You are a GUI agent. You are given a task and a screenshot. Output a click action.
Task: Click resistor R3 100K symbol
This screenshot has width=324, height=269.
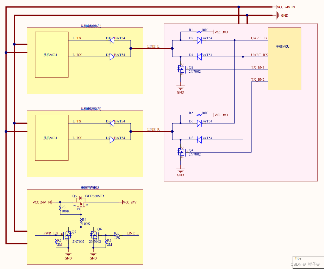[x=60, y=209]
